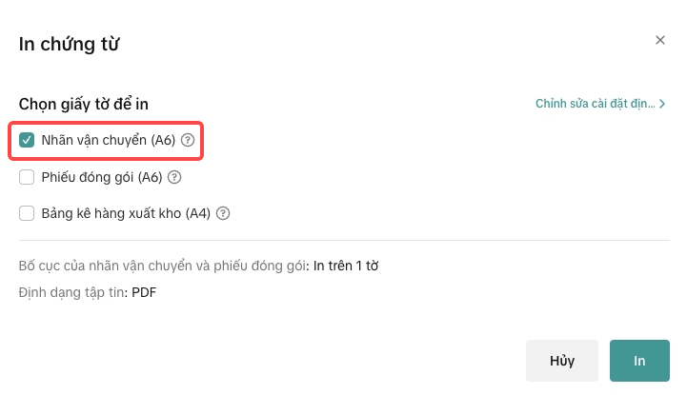687x395 pixels.
Task: Click the PDF file format value
Action: (144, 292)
